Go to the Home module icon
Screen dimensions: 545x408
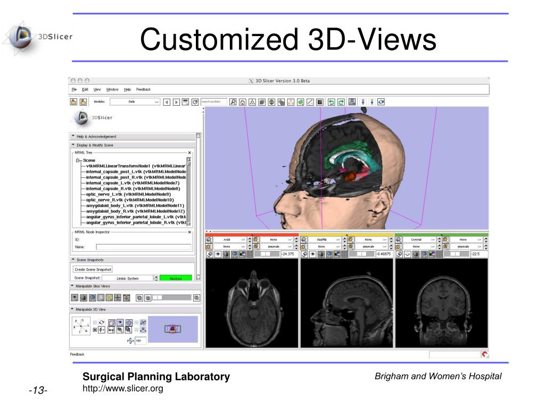tap(243, 102)
